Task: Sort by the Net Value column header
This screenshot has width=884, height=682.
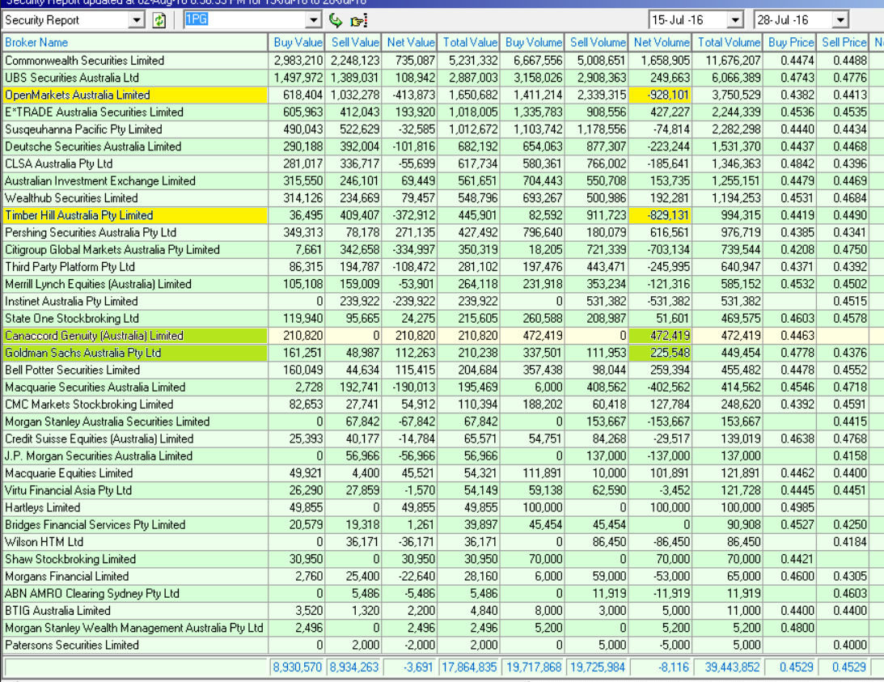Action: click(x=411, y=42)
